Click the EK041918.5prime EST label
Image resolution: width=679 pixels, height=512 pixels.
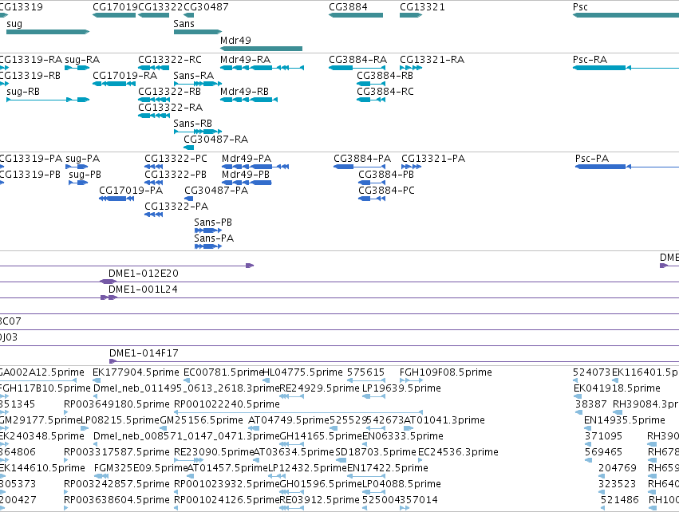617,388
